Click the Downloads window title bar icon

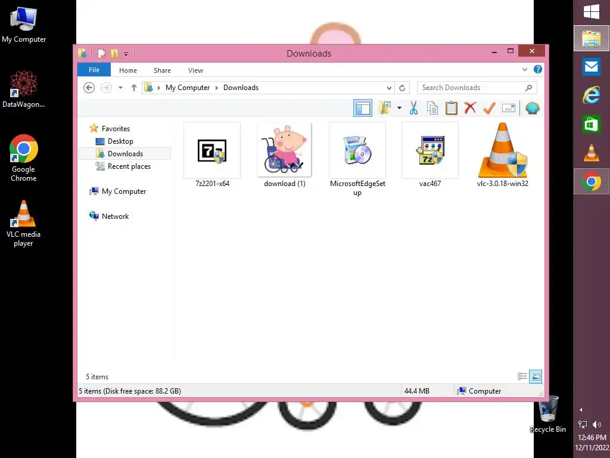coord(82,53)
